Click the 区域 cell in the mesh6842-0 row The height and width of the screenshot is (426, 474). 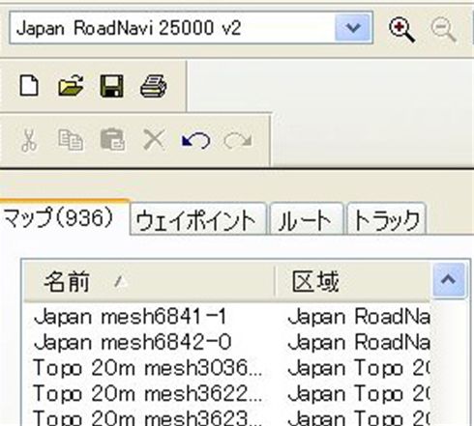[359, 342]
